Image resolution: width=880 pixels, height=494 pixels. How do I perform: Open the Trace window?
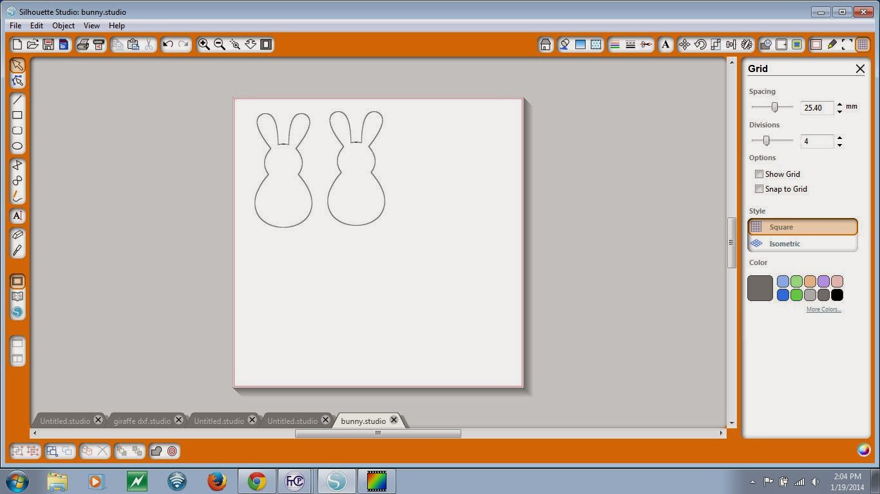797,44
